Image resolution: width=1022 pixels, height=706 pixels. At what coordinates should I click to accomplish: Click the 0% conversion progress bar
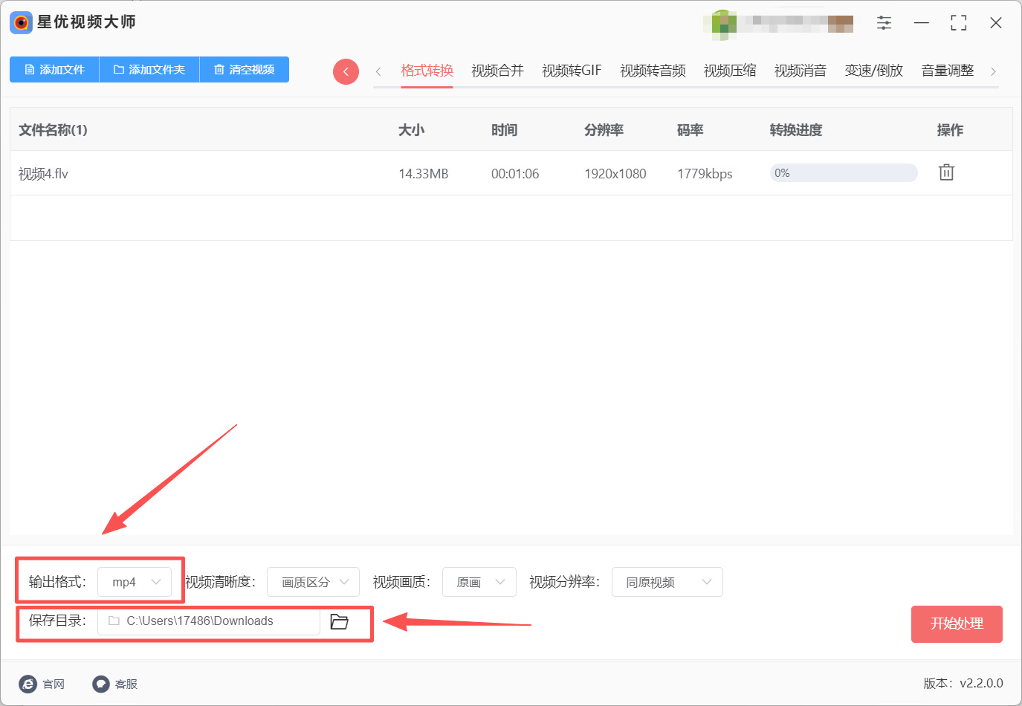pyautogui.click(x=844, y=173)
